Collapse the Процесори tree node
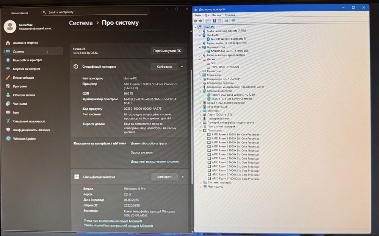379x236 pixels. [x=200, y=130]
